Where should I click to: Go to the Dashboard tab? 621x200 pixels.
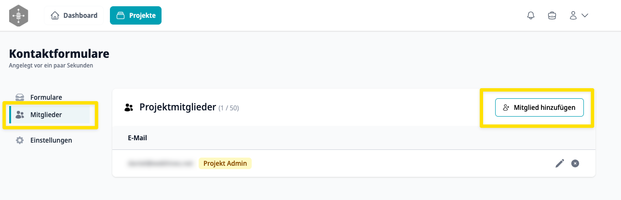[74, 15]
